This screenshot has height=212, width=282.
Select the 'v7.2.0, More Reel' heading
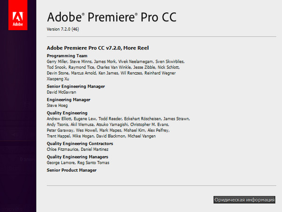pos(128,48)
